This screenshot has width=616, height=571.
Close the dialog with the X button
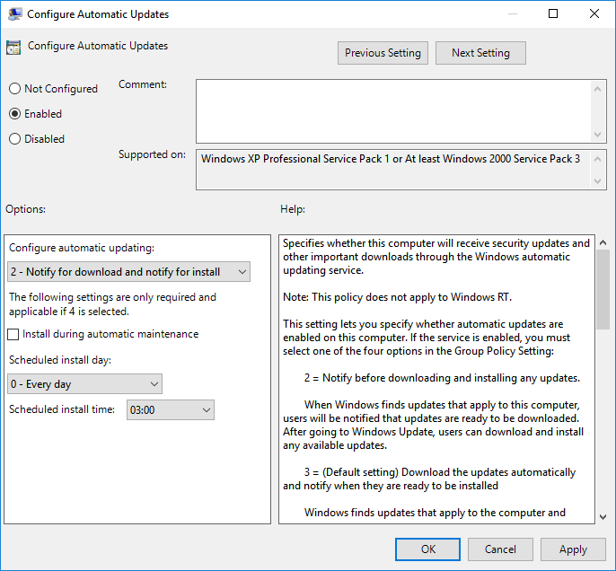tap(594, 14)
